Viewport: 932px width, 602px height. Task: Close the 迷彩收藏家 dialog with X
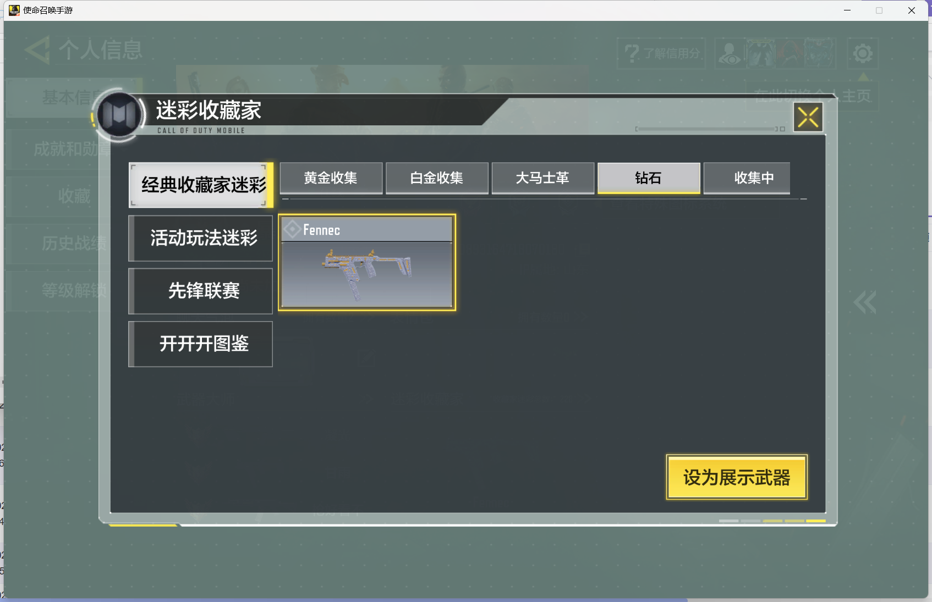pos(808,117)
